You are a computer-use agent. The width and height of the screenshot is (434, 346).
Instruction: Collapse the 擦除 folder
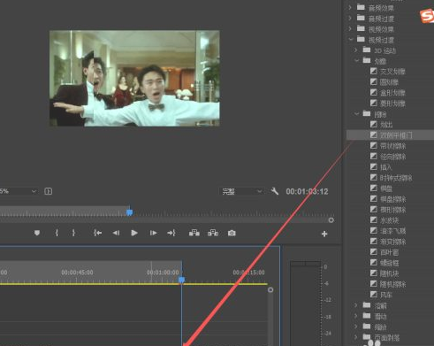click(356, 113)
